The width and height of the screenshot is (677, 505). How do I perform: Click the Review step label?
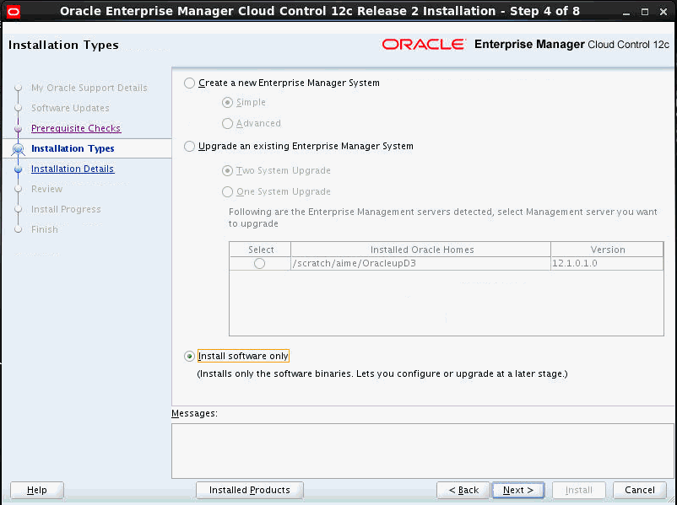[x=46, y=189]
